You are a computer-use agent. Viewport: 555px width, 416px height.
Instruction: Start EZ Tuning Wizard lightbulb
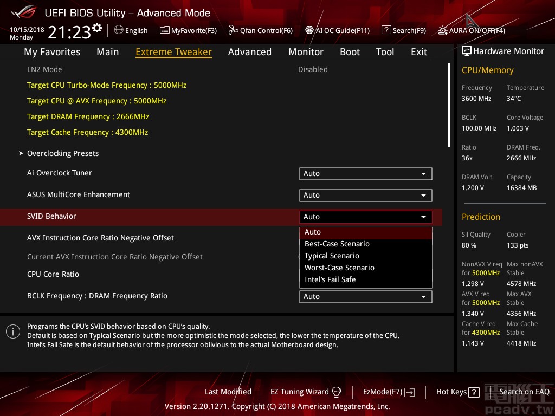[x=337, y=392]
